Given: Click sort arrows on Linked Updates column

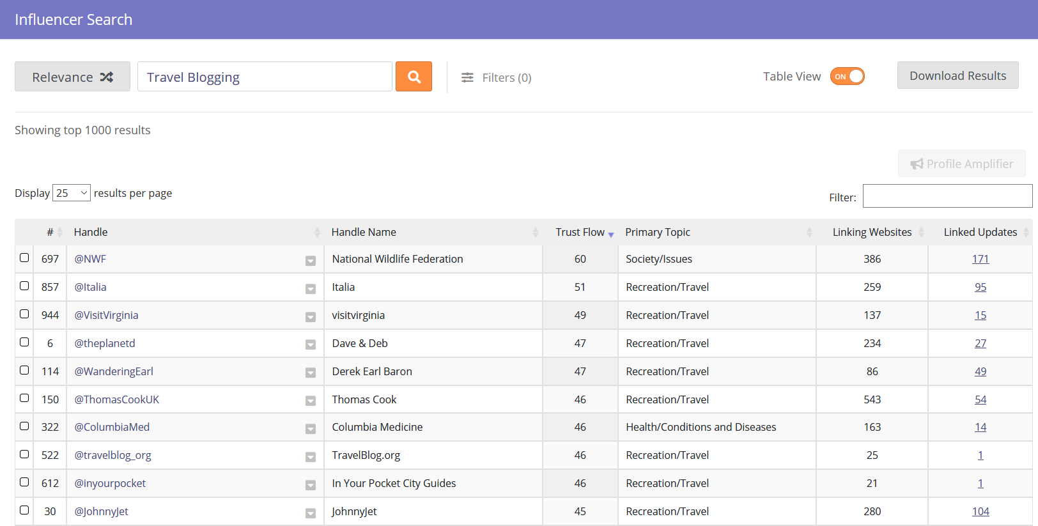Looking at the screenshot, I should (1026, 232).
